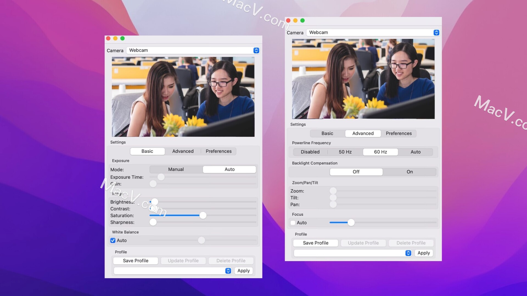The height and width of the screenshot is (296, 527).
Task: Drag the Saturation slider
Action: (x=203, y=215)
